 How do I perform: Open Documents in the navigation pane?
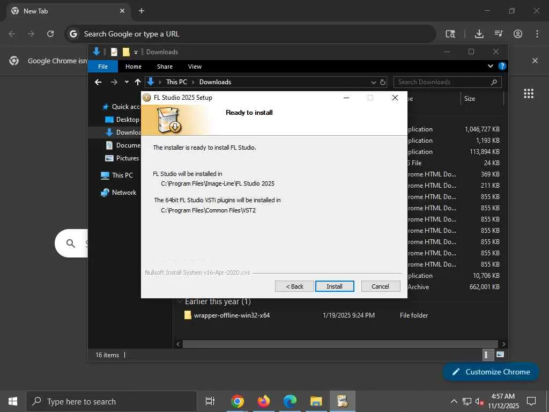(x=123, y=145)
